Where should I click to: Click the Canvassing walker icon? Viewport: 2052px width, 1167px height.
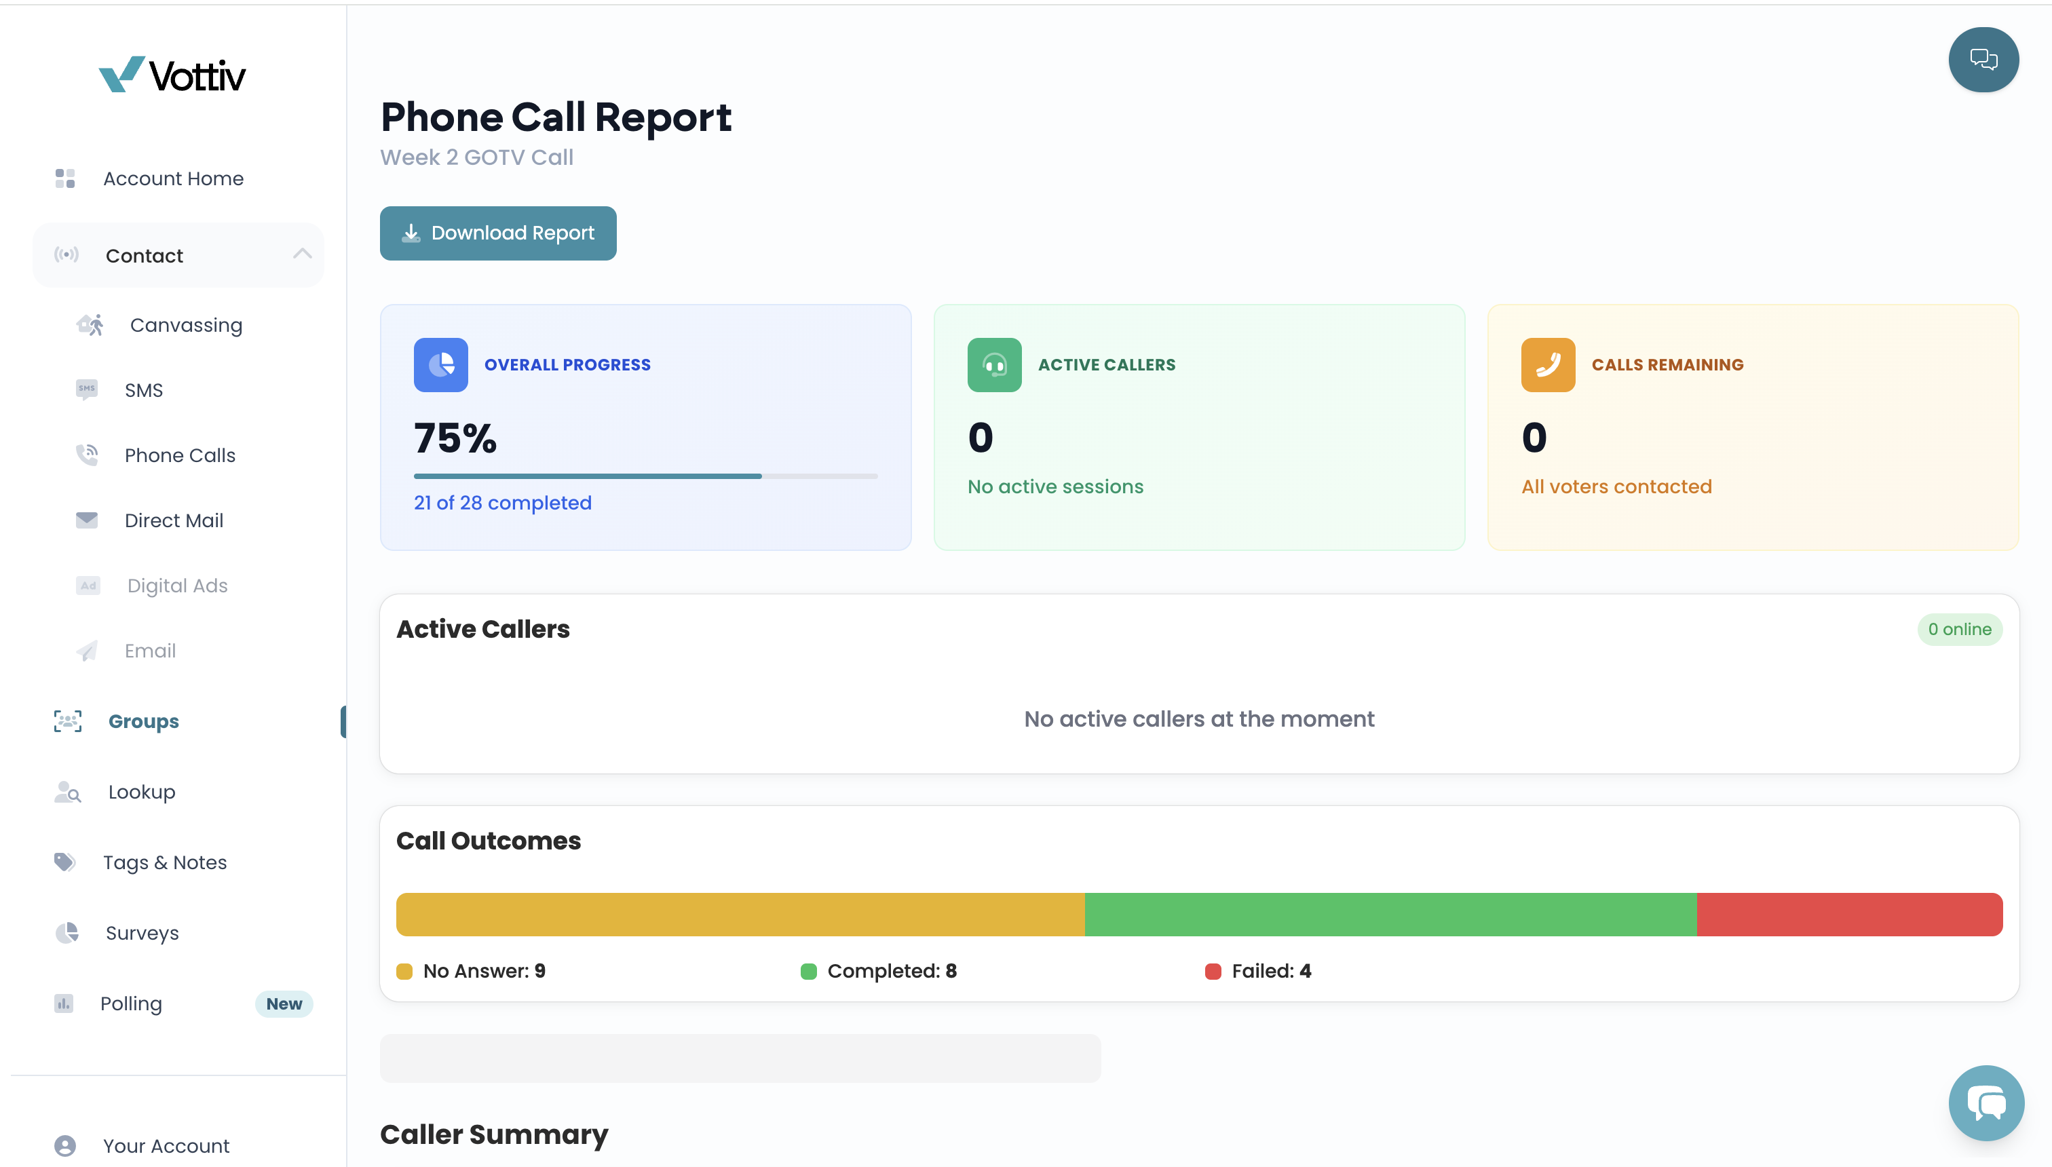90,324
